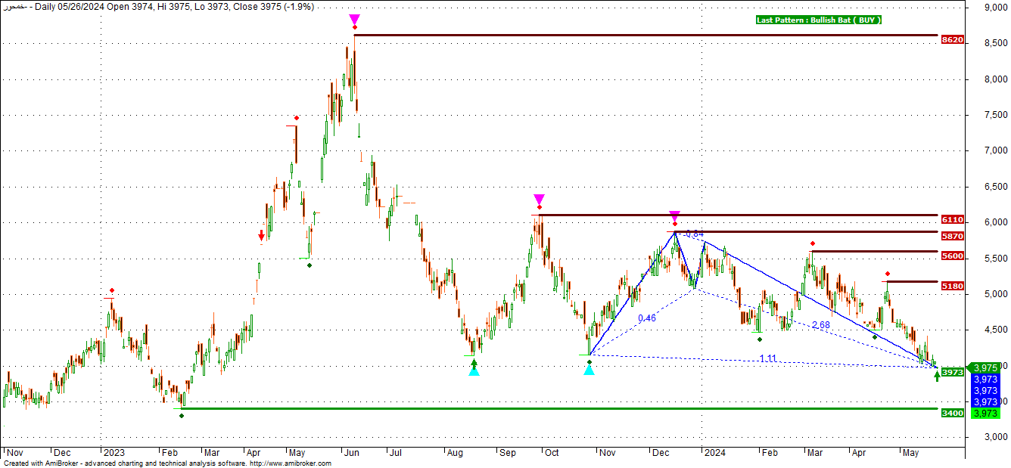The height and width of the screenshot is (468, 1011).
Task: Click the Jun label on the date axis
Action: tap(352, 452)
